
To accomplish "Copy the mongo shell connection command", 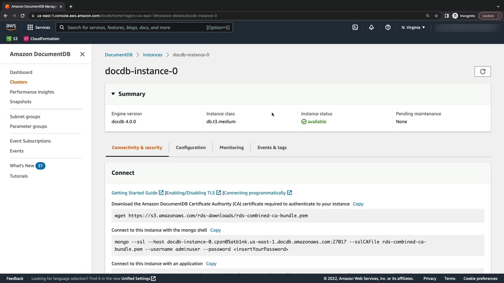I will tap(215, 230).
